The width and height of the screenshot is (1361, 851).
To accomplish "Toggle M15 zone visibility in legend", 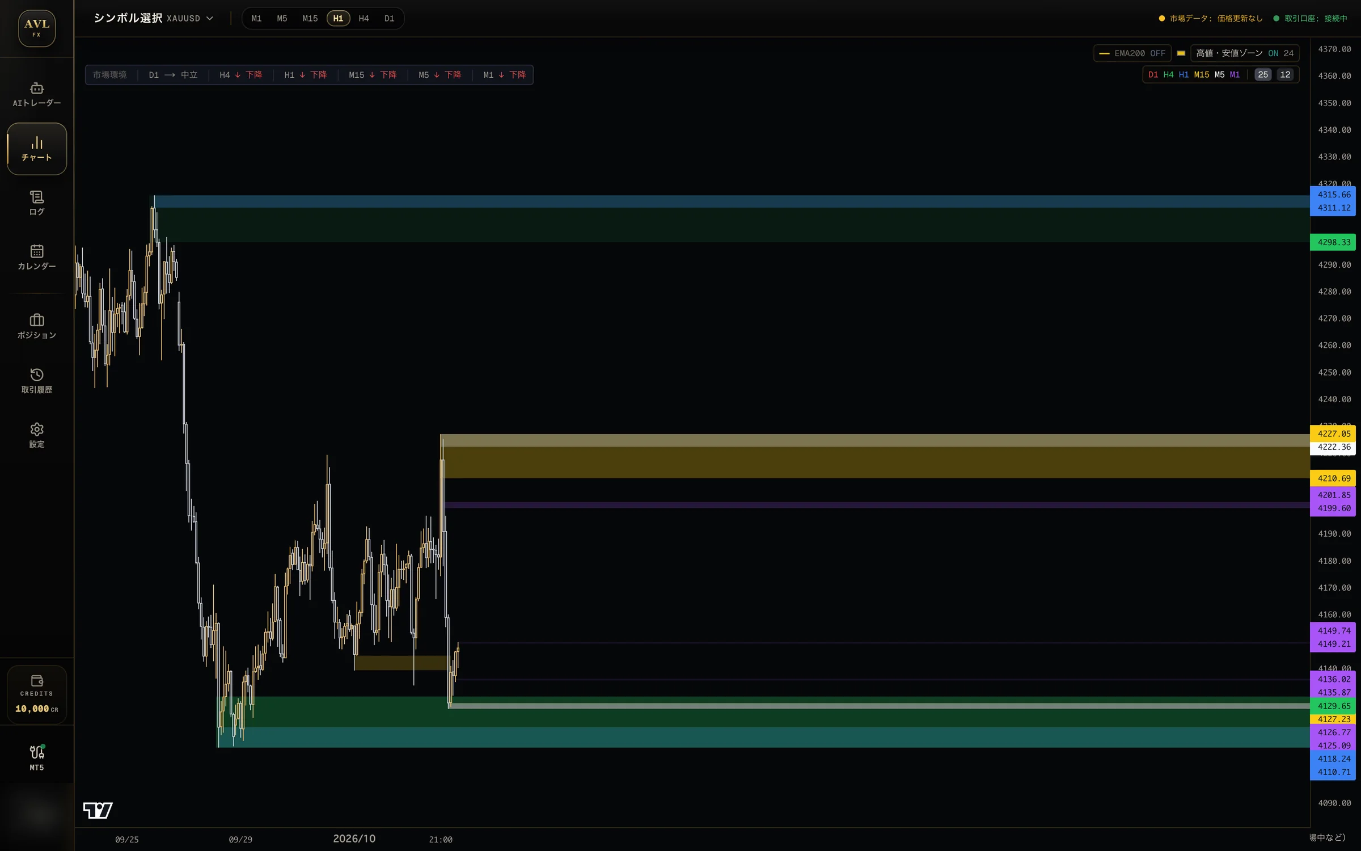I will [1202, 75].
